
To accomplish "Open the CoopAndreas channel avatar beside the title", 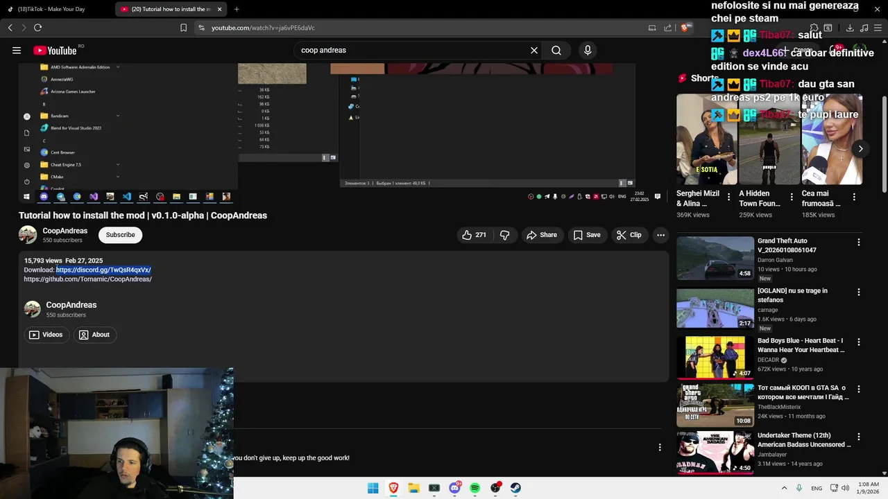I will pyautogui.click(x=28, y=235).
